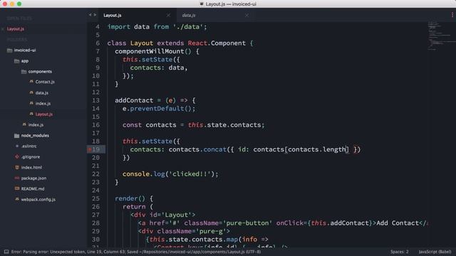Viewport: 456px width, 256px height.
Task: Switch to the data.js tab
Action: pos(189,16)
